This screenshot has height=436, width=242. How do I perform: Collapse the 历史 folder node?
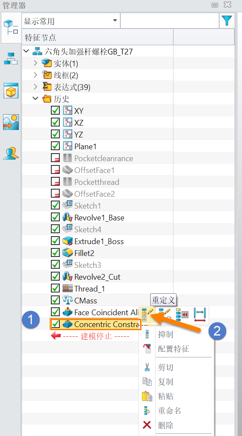35,99
